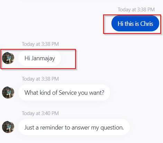
Task: Click the word 'question.' ending the last message
Action: click(x=112, y=128)
